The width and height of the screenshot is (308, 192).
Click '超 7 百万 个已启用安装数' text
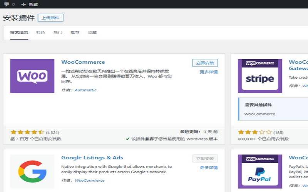[36, 139]
